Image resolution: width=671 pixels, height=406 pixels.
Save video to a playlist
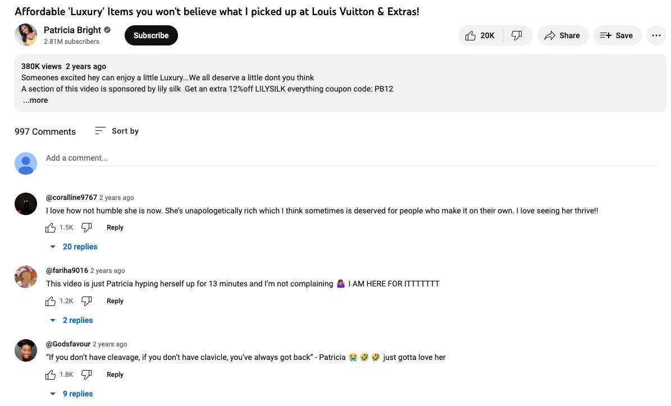point(617,35)
